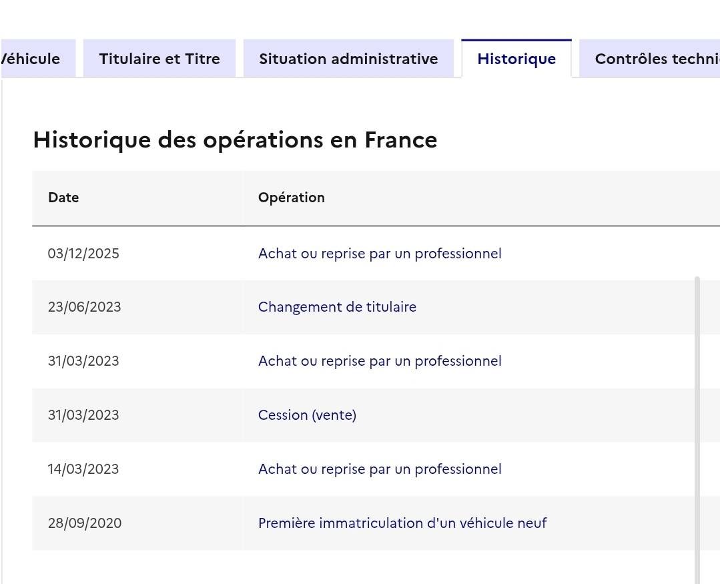The width and height of the screenshot is (720, 584).
Task: Switch to the Véhicule tab
Action: [33, 59]
